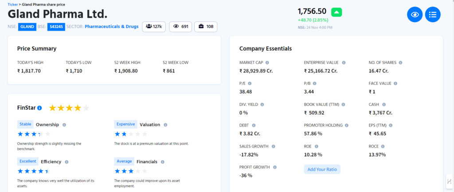Click info icon next to Market Cap
Viewport: 454px width, 192px height.
pos(267,63)
